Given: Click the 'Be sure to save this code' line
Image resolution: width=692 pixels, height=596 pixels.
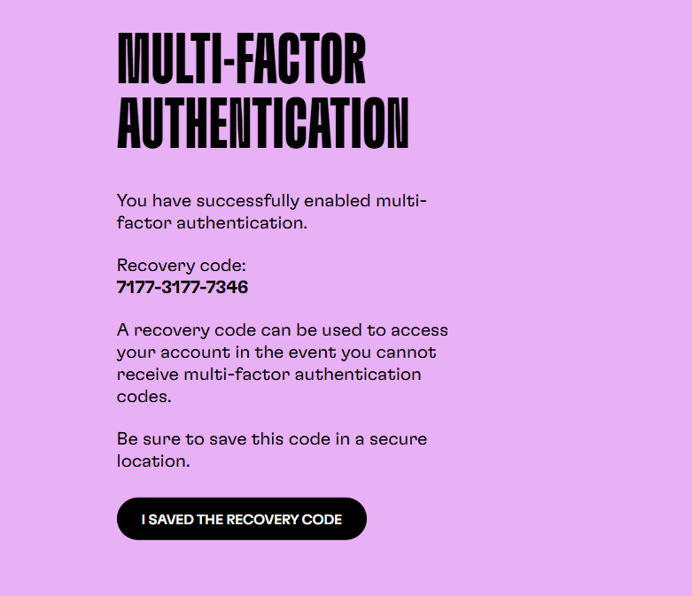Looking at the screenshot, I should tap(272, 439).
